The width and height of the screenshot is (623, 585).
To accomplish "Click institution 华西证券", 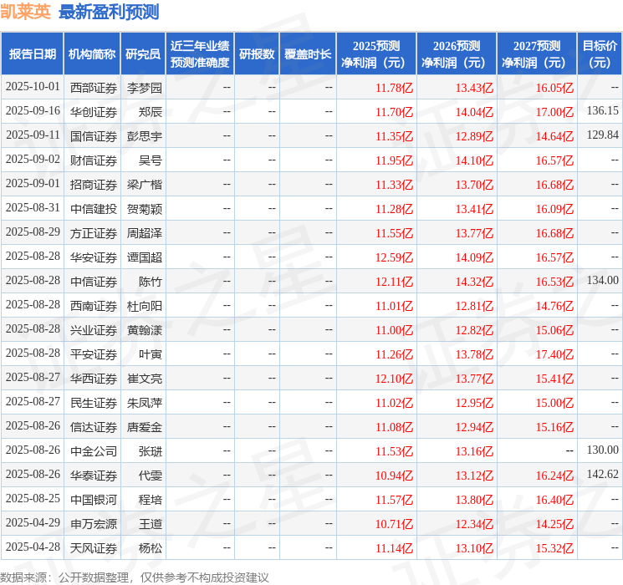I will point(94,379).
